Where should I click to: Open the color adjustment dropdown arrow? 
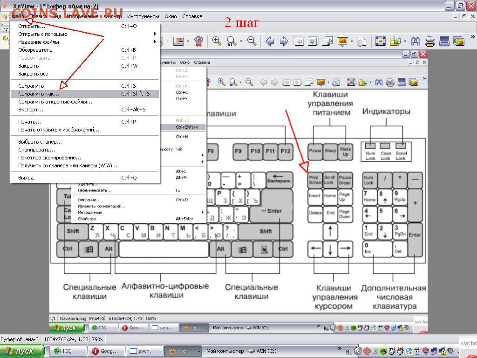click(x=188, y=41)
